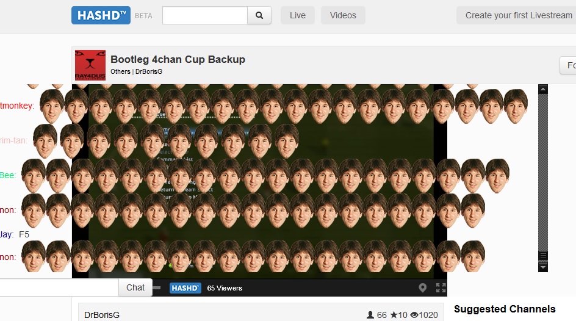The width and height of the screenshot is (576, 321).
Task: Click the chat scrollbar grip button
Action: coord(543,255)
